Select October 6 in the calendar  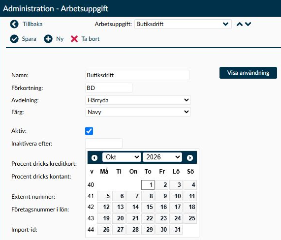point(119,196)
